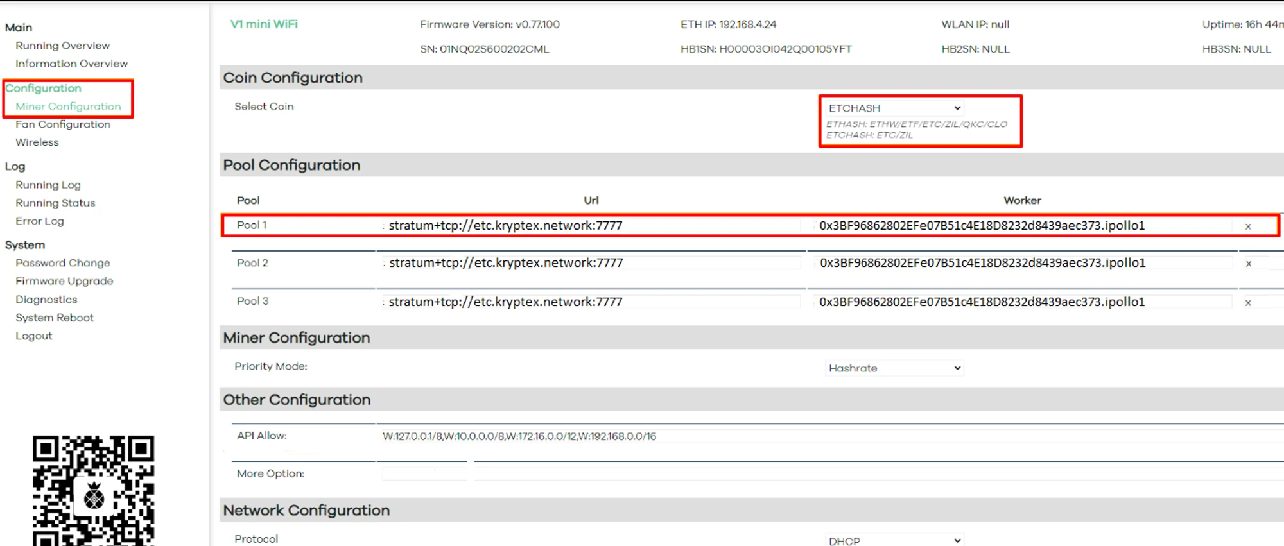
Task: Open the Protocol DHCP dropdown
Action: pyautogui.click(x=894, y=540)
